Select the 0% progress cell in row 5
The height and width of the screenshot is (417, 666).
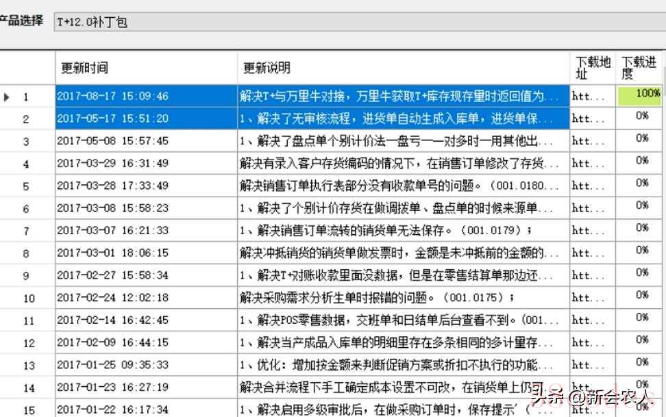click(639, 186)
